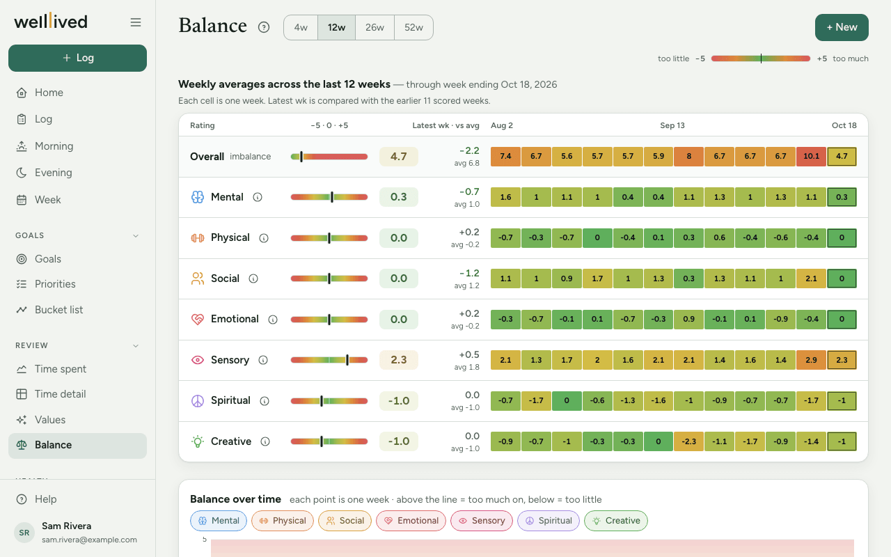The height and width of the screenshot is (557, 891).
Task: Click the Mental brain icon in table
Action: point(198,197)
